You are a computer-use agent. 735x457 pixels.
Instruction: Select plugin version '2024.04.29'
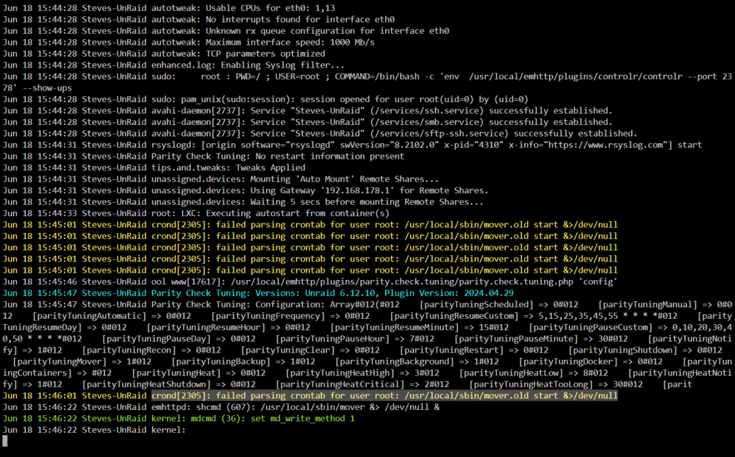pyautogui.click(x=489, y=293)
